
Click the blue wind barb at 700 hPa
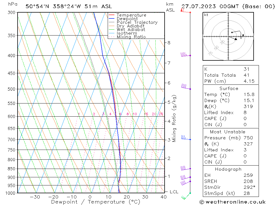pos(186,138)
